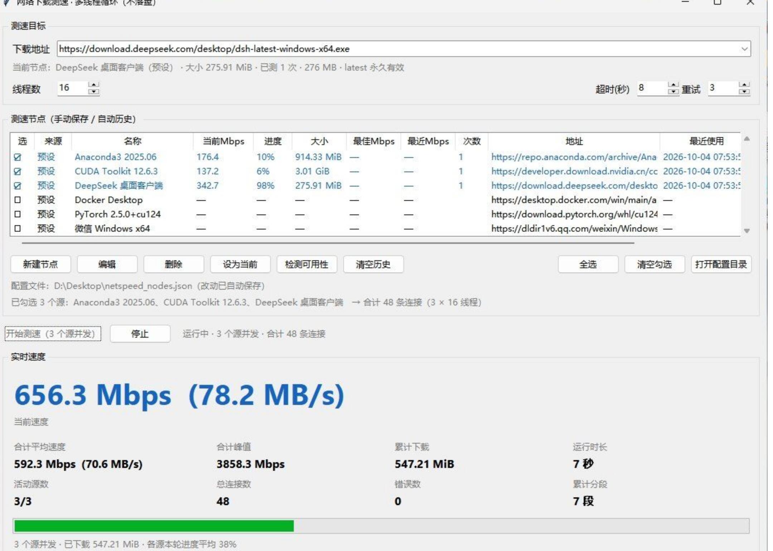Decrease 超时(秒) with the down arrow
The image size is (773, 551).
[673, 92]
